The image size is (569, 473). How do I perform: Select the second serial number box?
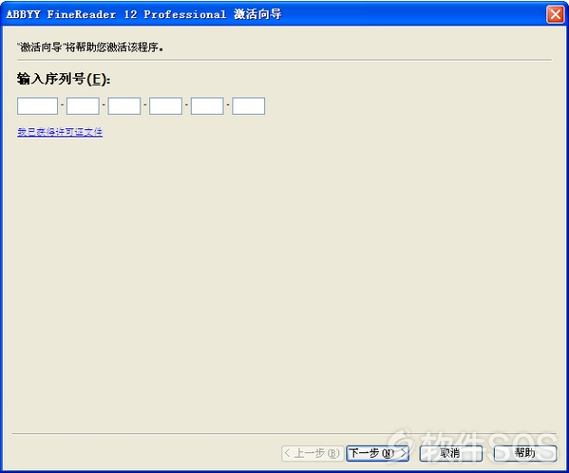[83, 106]
